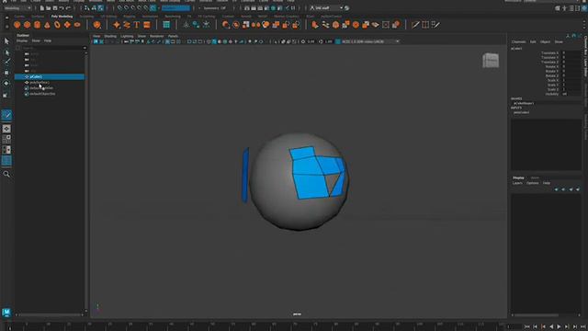Open the viewport Shading menu
Image resolution: width=588 pixels, height=331 pixels.
click(x=110, y=36)
